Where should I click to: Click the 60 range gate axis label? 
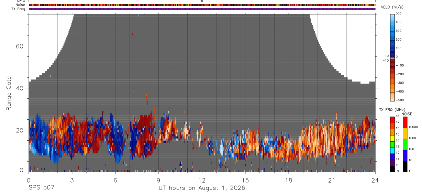(x=20, y=46)
